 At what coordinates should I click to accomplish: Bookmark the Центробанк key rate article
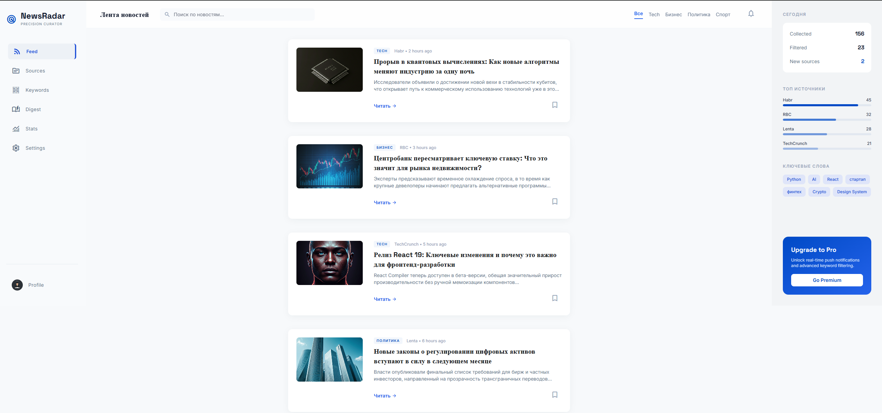tap(554, 201)
